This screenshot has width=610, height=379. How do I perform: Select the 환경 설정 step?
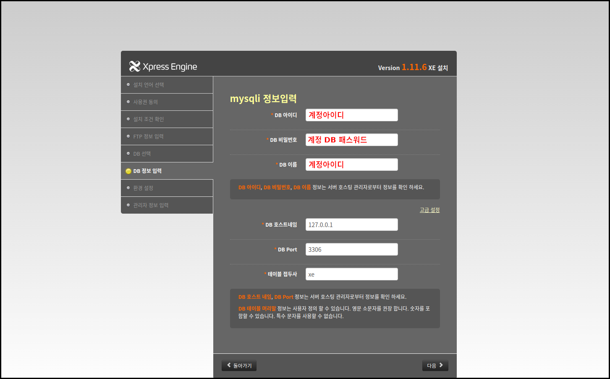point(167,188)
